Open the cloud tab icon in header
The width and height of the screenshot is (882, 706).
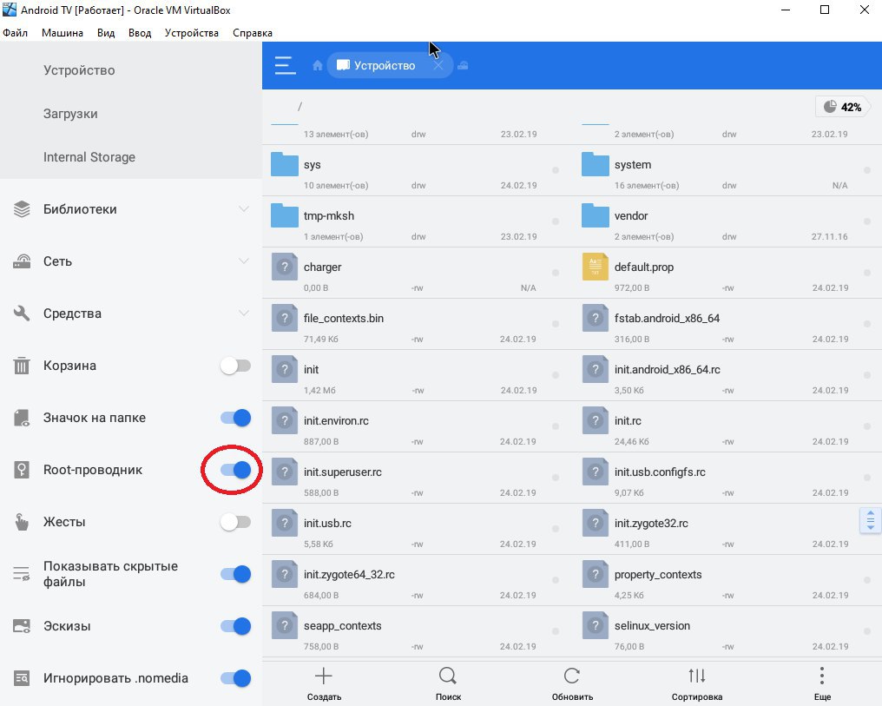[463, 66]
